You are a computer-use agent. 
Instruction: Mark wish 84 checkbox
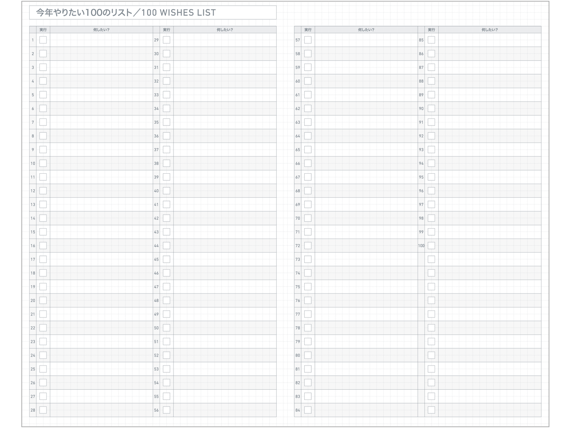tap(308, 410)
